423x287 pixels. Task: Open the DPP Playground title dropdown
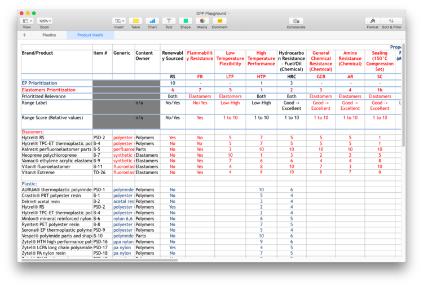tap(213, 13)
